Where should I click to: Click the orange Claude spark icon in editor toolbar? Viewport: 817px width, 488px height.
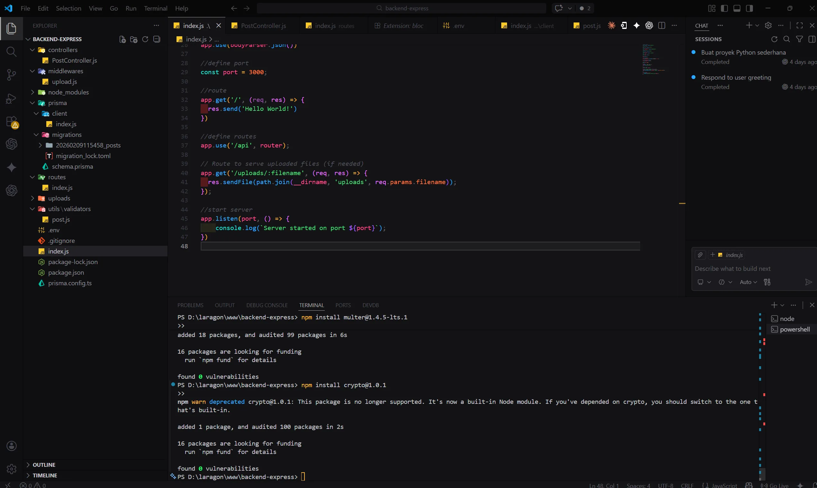611,26
